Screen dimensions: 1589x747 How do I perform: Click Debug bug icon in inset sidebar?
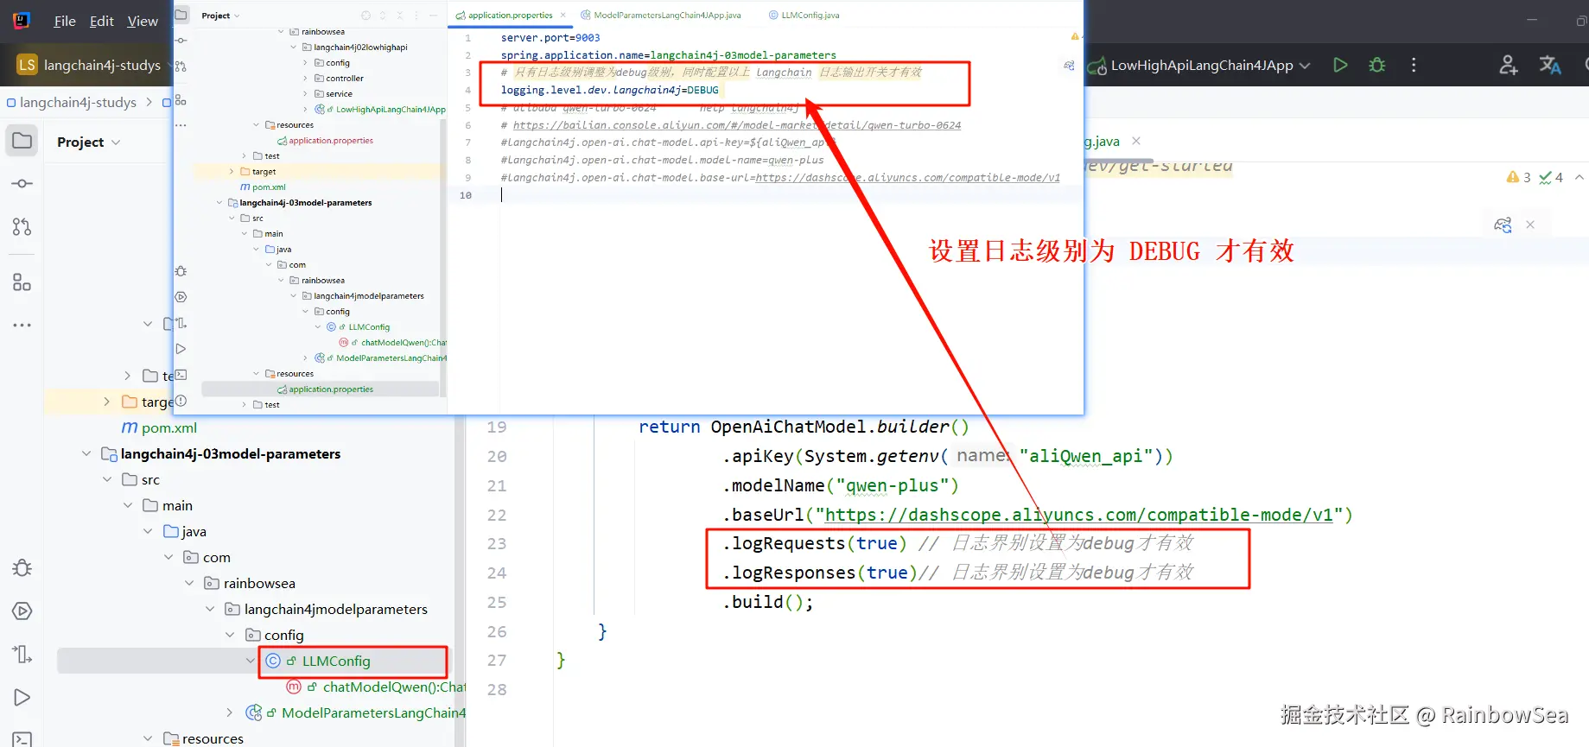[x=181, y=271]
